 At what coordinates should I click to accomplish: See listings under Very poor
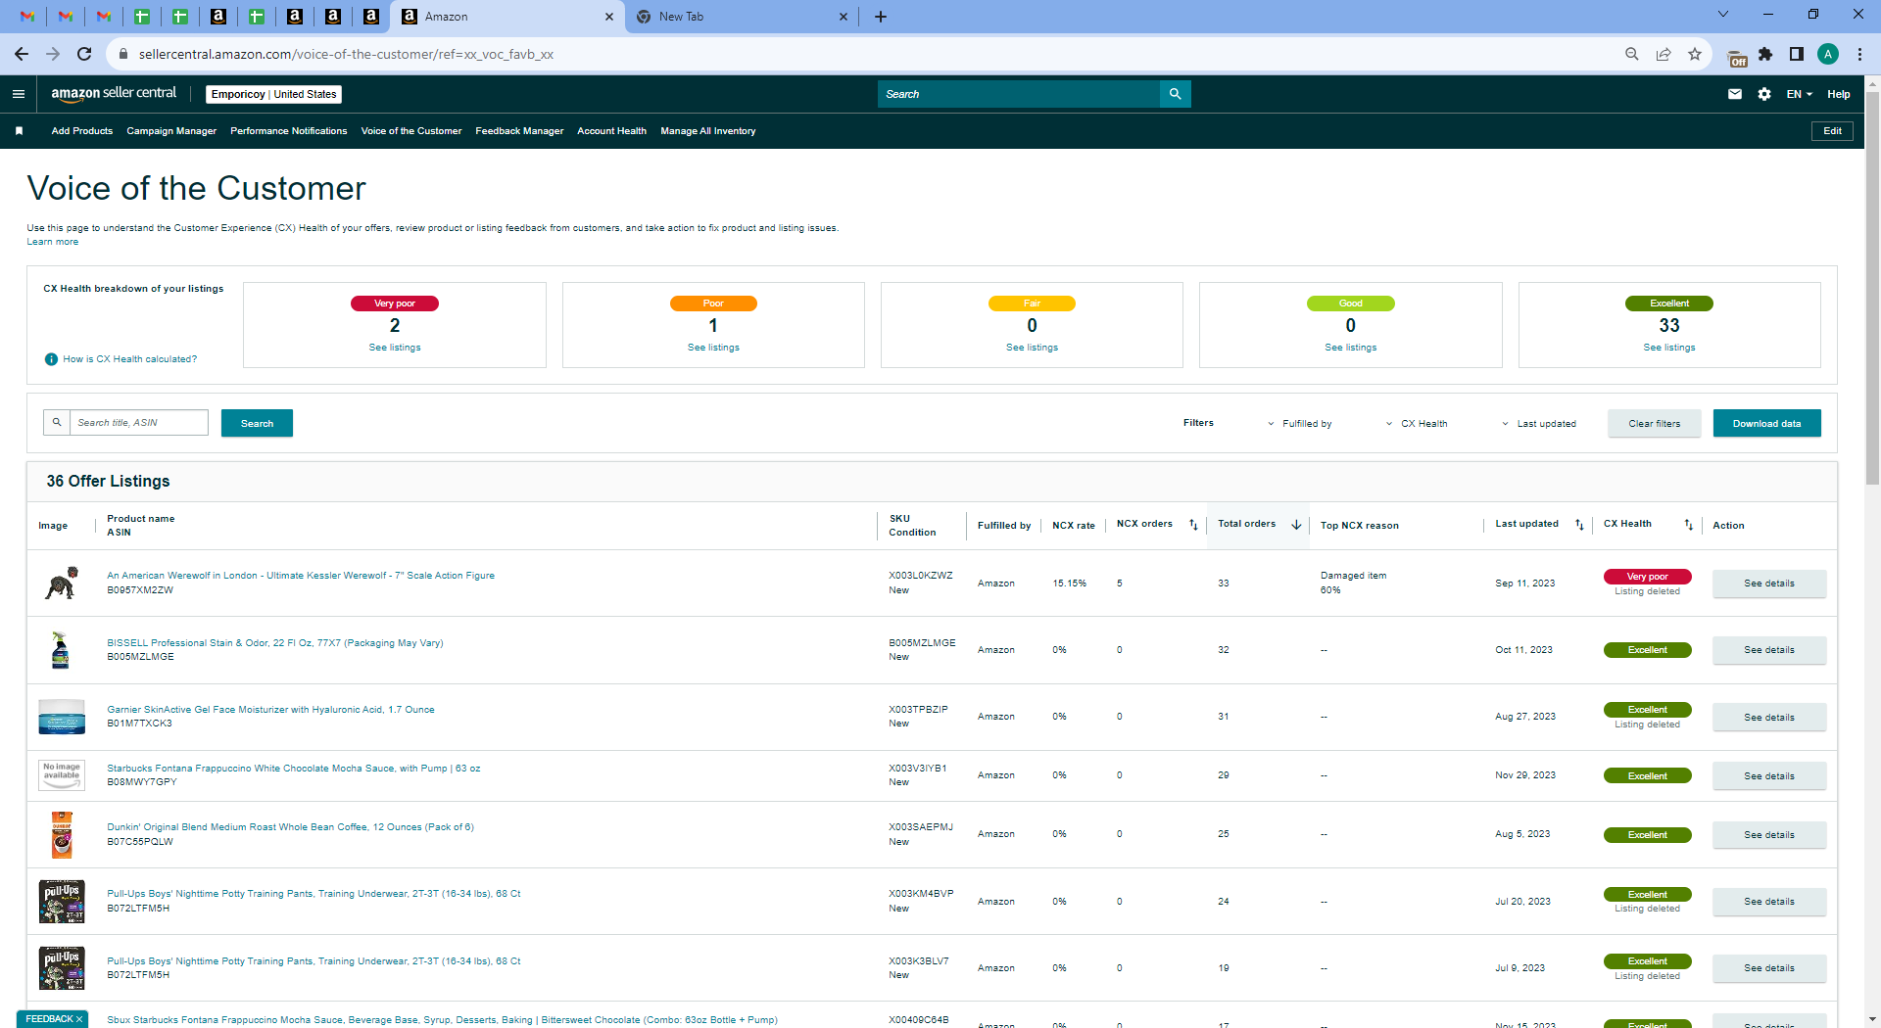click(395, 348)
